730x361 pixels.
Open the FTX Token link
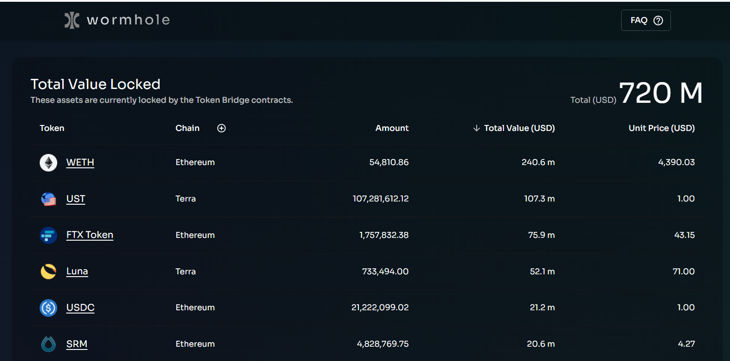point(90,235)
